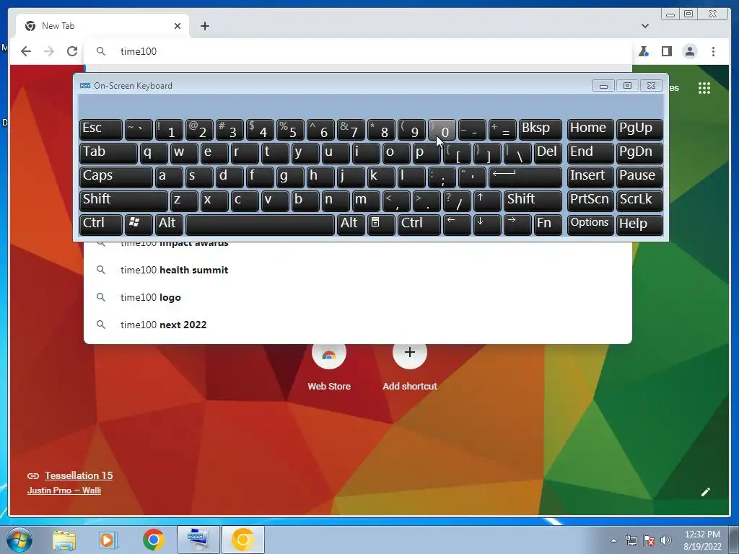Close the New Tab tab
This screenshot has width=739, height=554.
tap(178, 26)
